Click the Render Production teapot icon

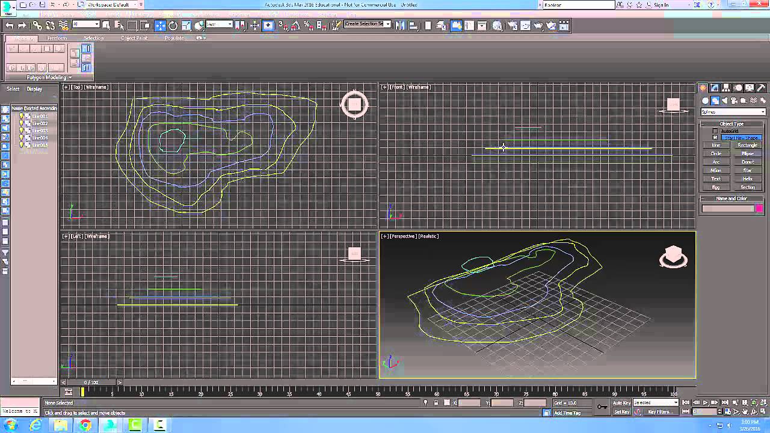[538, 25]
